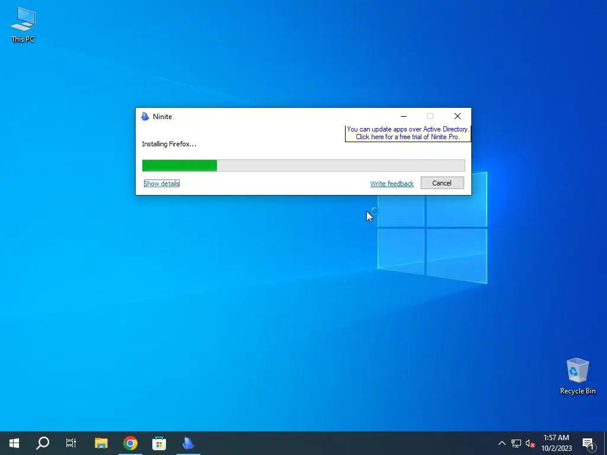The image size is (607, 455).
Task: Cancel the Ninite installation
Action: click(442, 183)
